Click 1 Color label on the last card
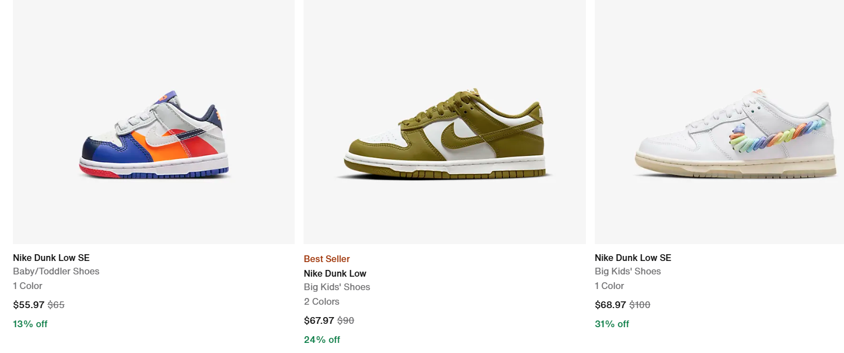 [x=609, y=286]
